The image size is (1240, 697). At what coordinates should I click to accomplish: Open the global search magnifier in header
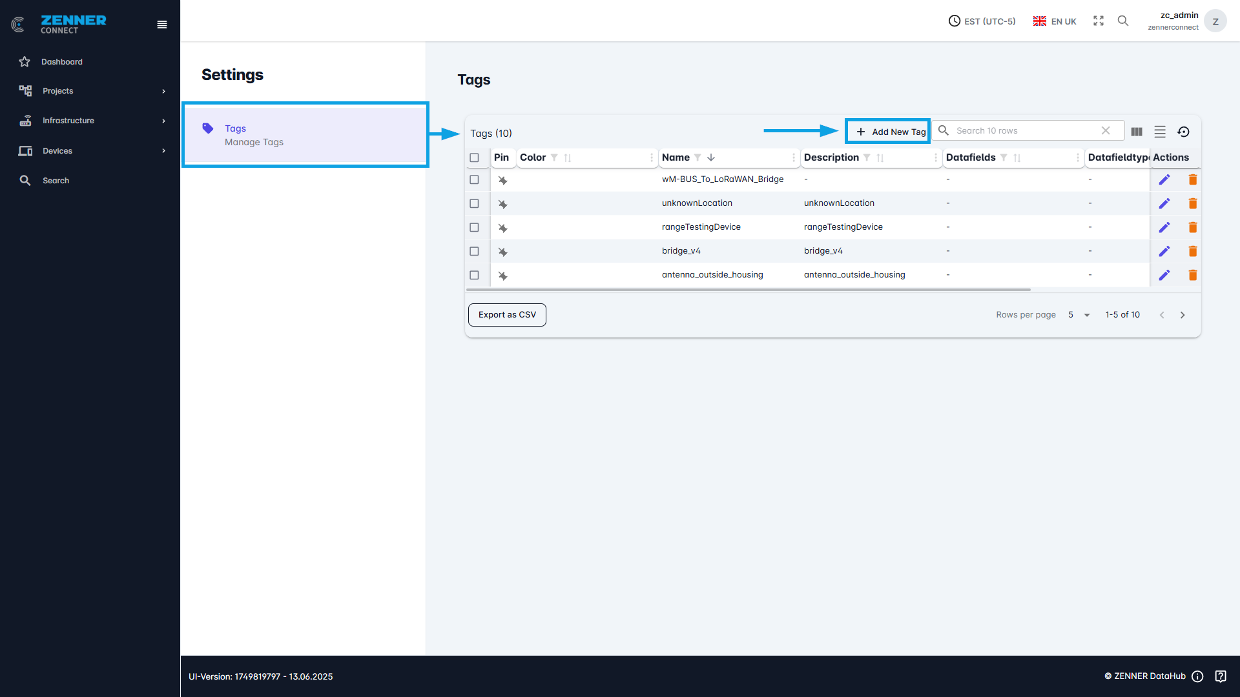pos(1123,21)
